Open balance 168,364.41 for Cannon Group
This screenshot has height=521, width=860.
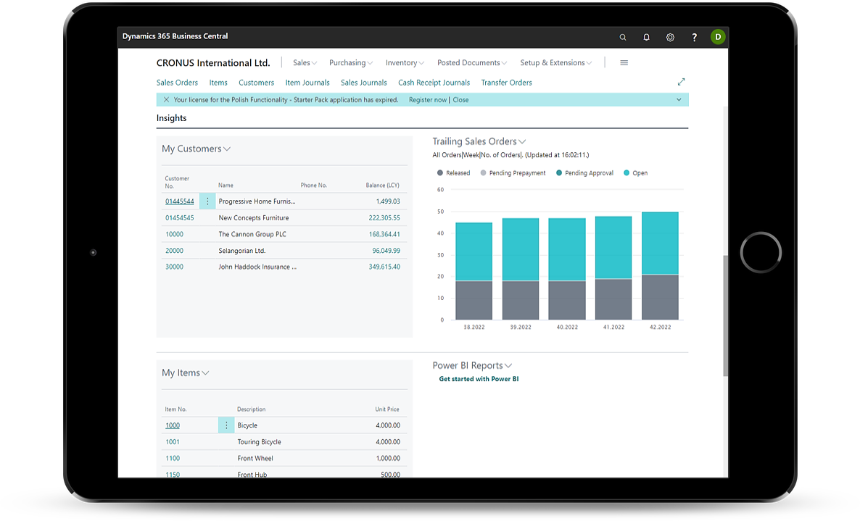pyautogui.click(x=384, y=234)
